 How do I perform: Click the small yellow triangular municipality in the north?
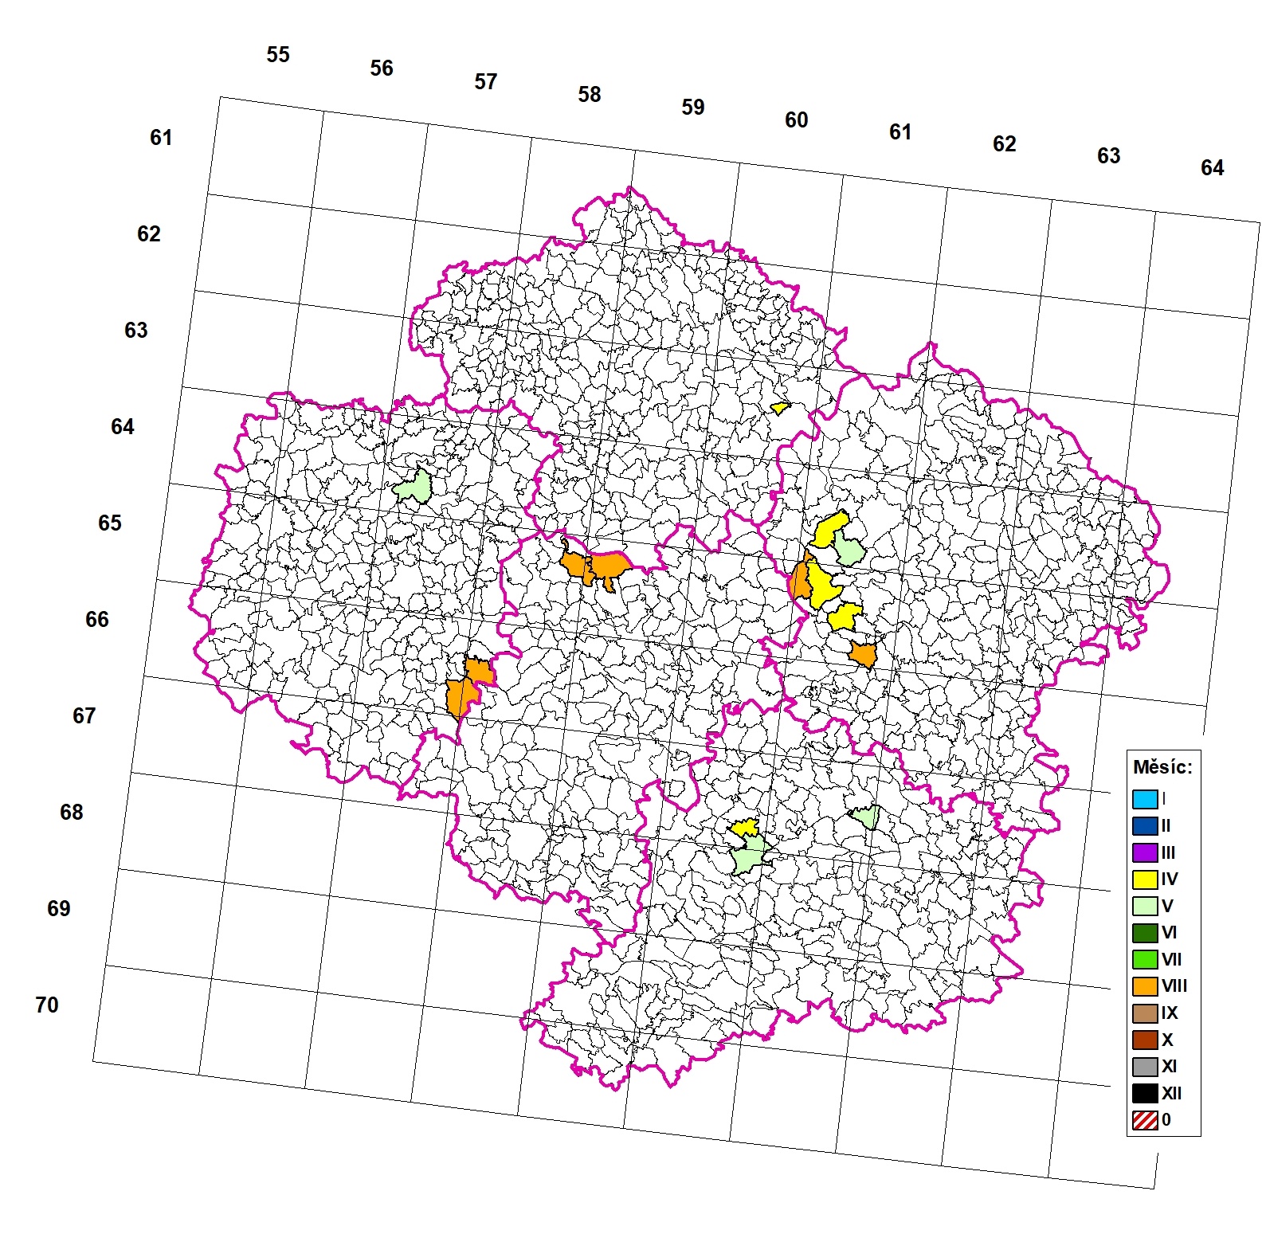780,408
